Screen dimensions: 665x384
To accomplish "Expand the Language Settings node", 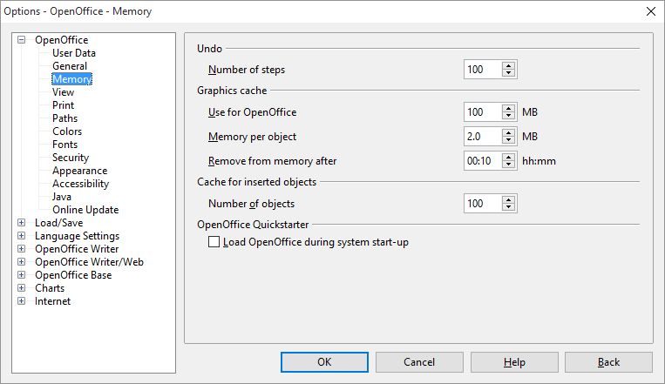I will pyautogui.click(x=21, y=236).
